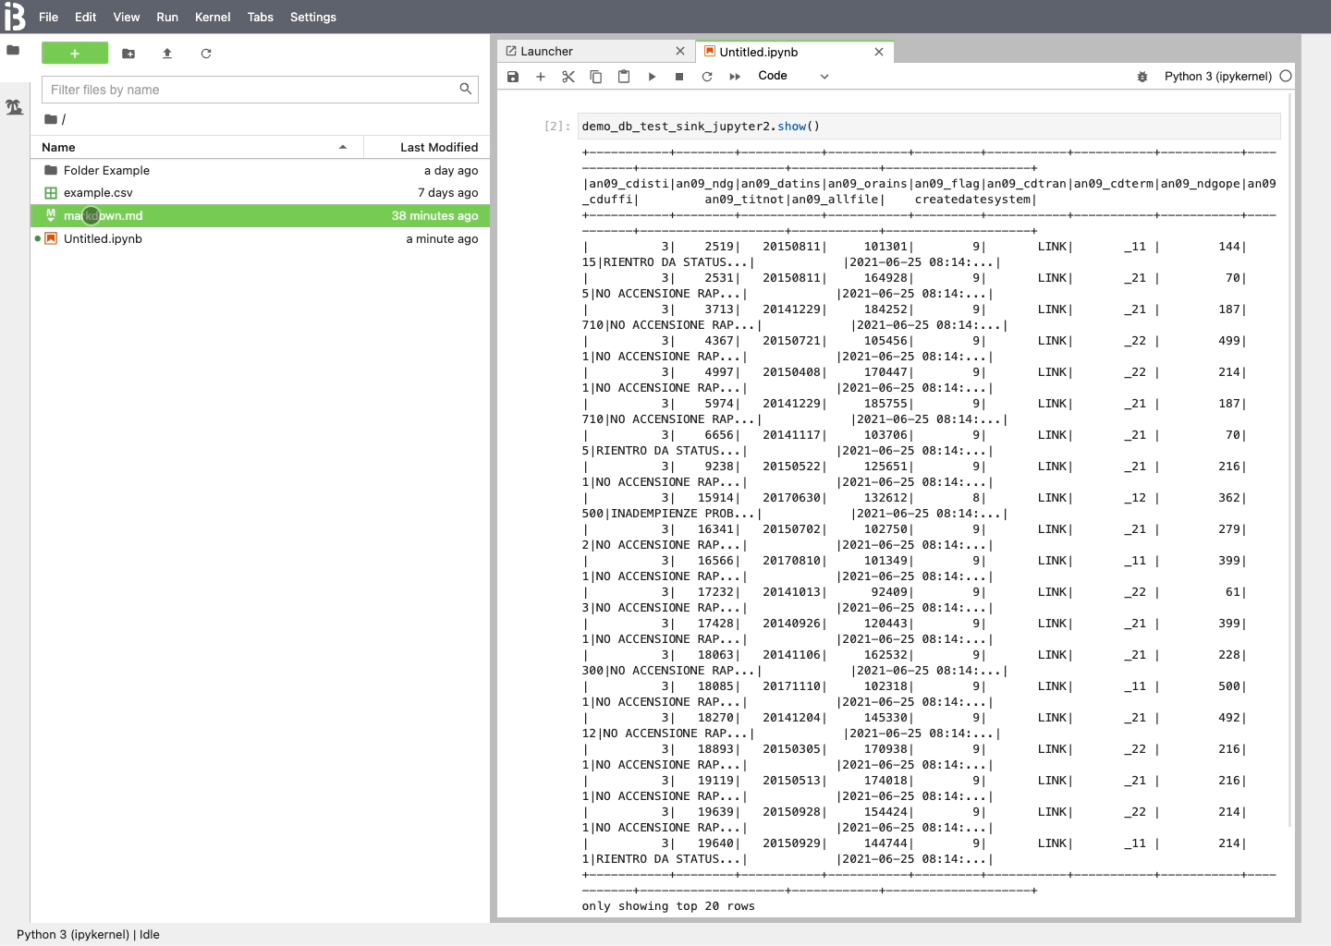Click Python 3 (ipykernel) to switch kernels

[x=1218, y=77]
